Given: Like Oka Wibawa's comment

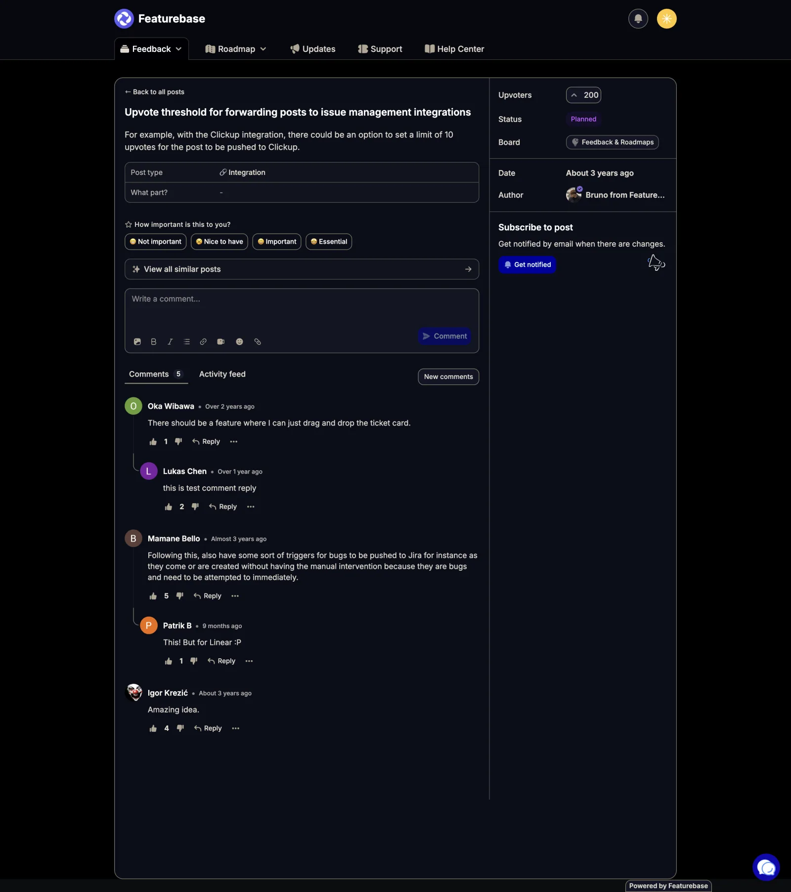Looking at the screenshot, I should coord(153,442).
